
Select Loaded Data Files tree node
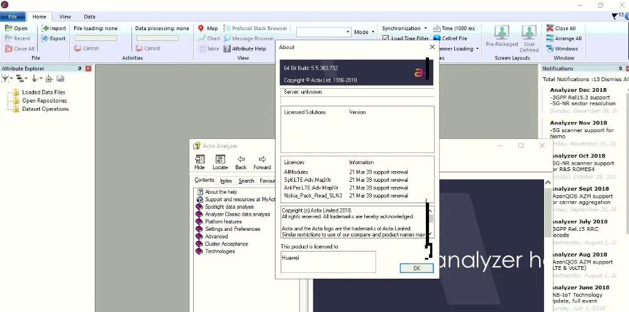[x=40, y=92]
